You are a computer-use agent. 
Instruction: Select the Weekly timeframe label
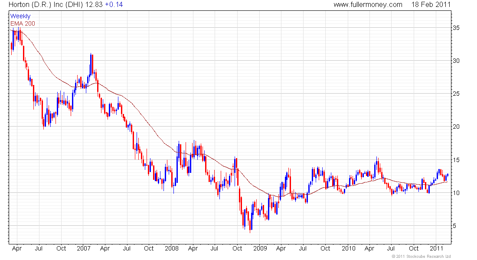[20, 16]
